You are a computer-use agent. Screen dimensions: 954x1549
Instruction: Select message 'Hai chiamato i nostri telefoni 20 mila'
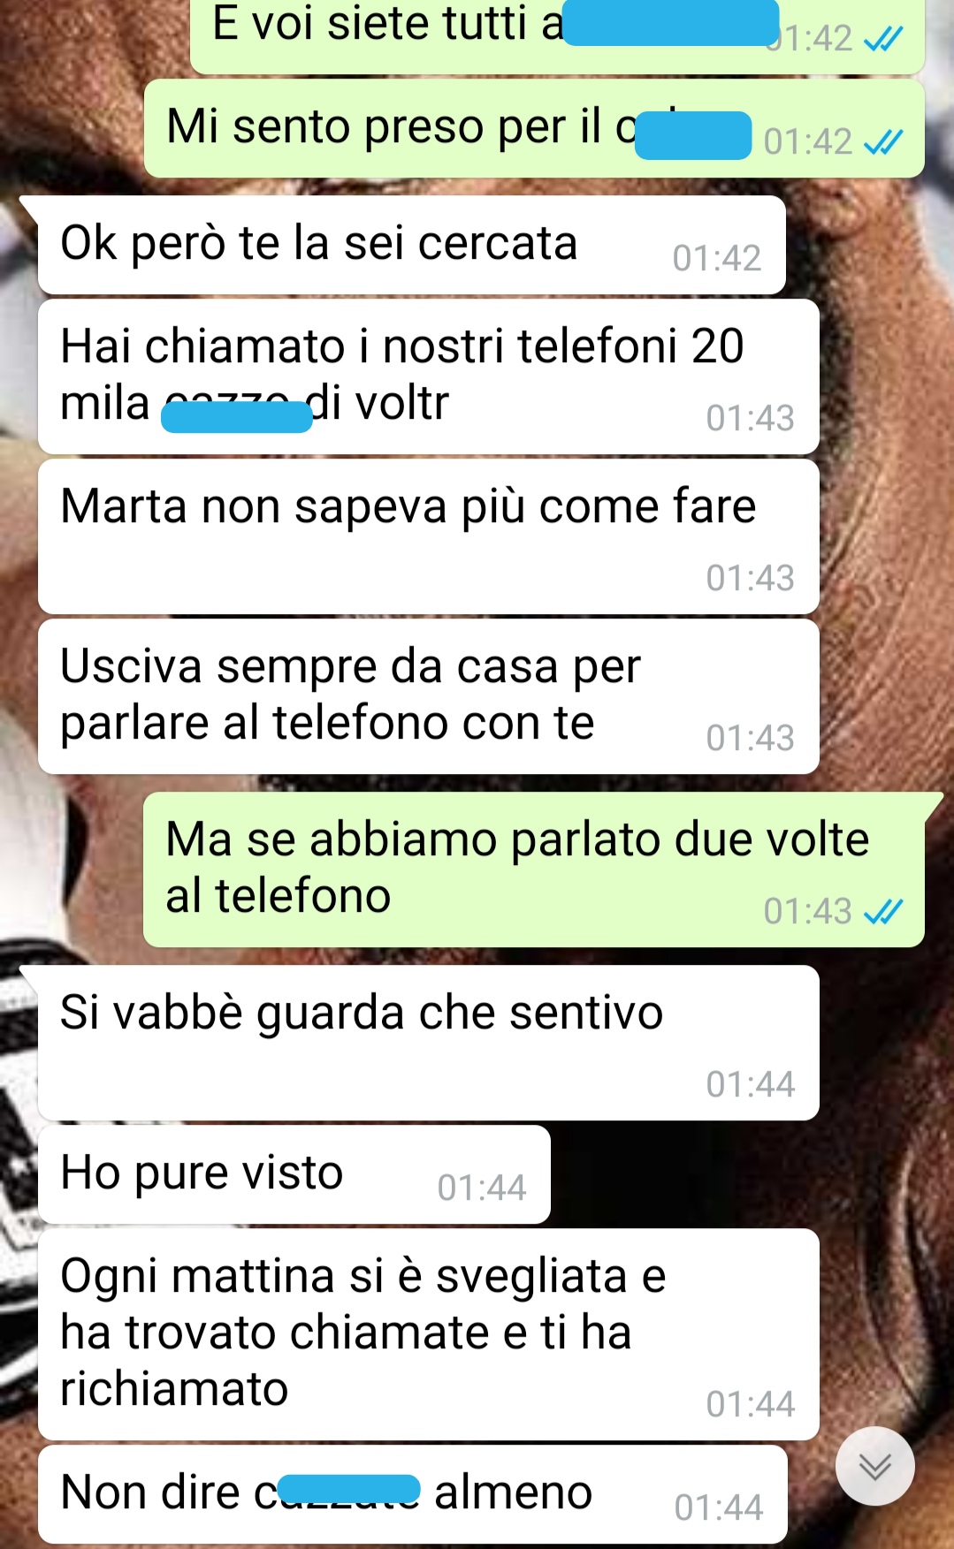429,376
